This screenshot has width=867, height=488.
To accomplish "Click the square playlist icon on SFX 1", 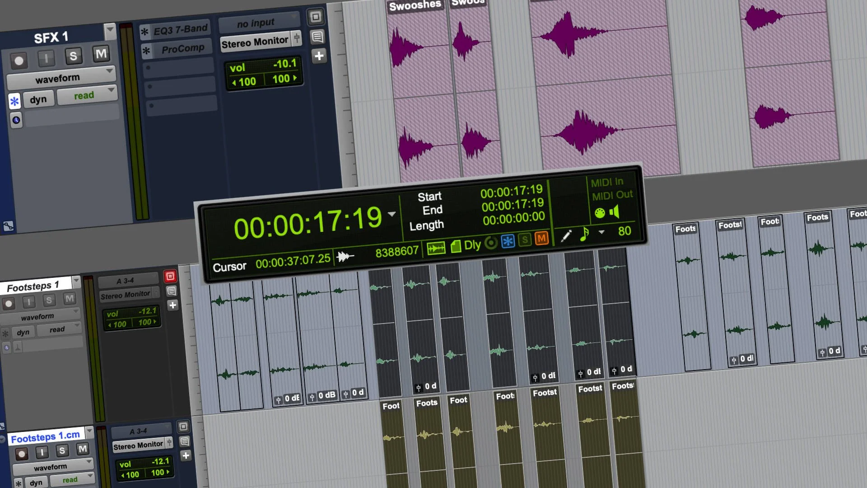I will click(x=316, y=17).
